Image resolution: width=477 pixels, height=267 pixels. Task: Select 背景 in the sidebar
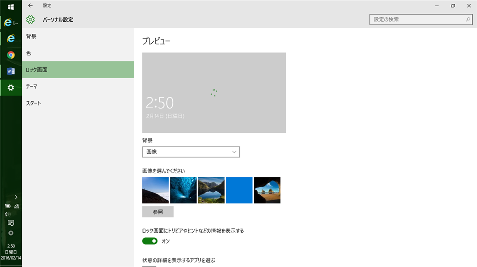(x=78, y=36)
